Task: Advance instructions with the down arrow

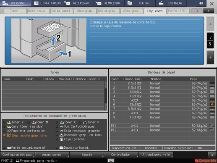Action: coord(210,58)
